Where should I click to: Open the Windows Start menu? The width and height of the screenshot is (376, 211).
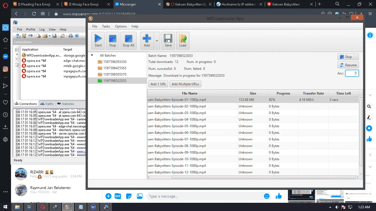[5, 207]
